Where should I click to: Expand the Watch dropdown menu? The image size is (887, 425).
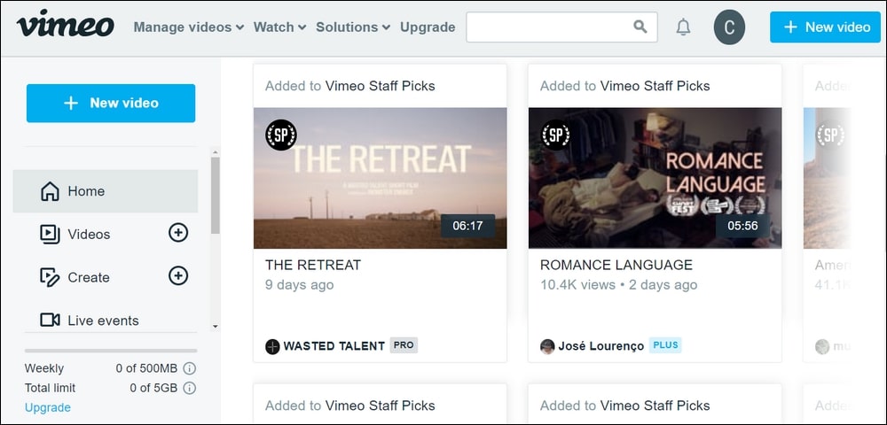tap(279, 27)
